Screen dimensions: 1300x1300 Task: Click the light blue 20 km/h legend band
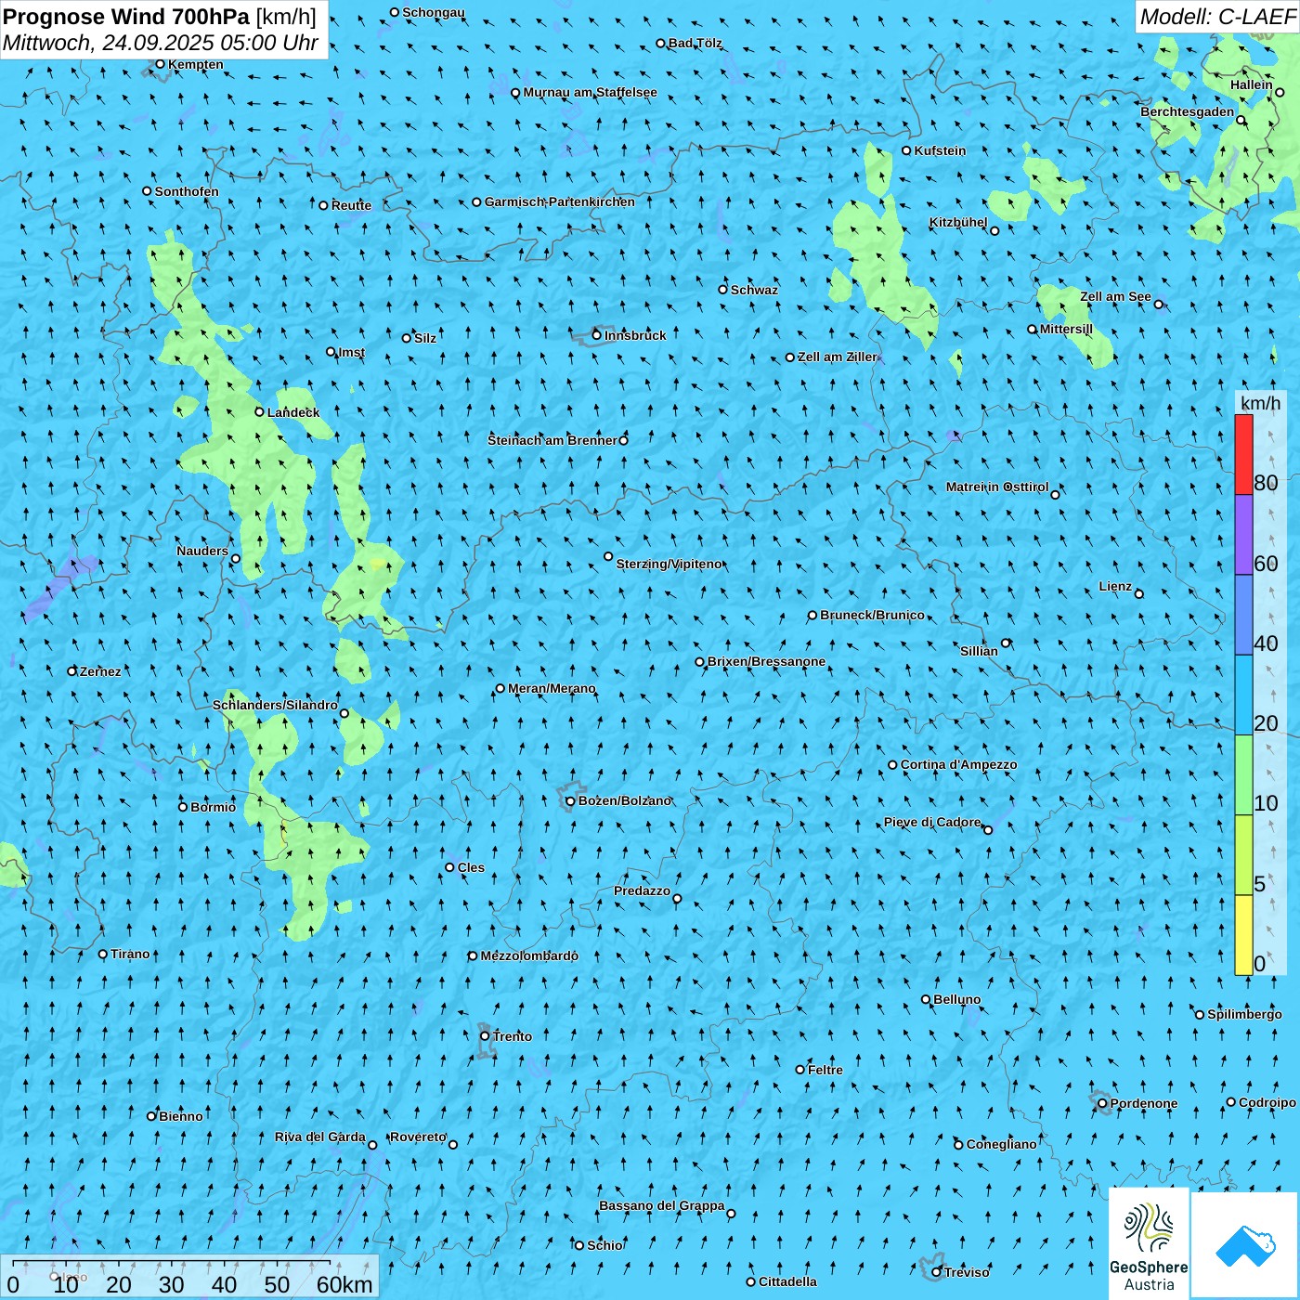(x=1243, y=695)
